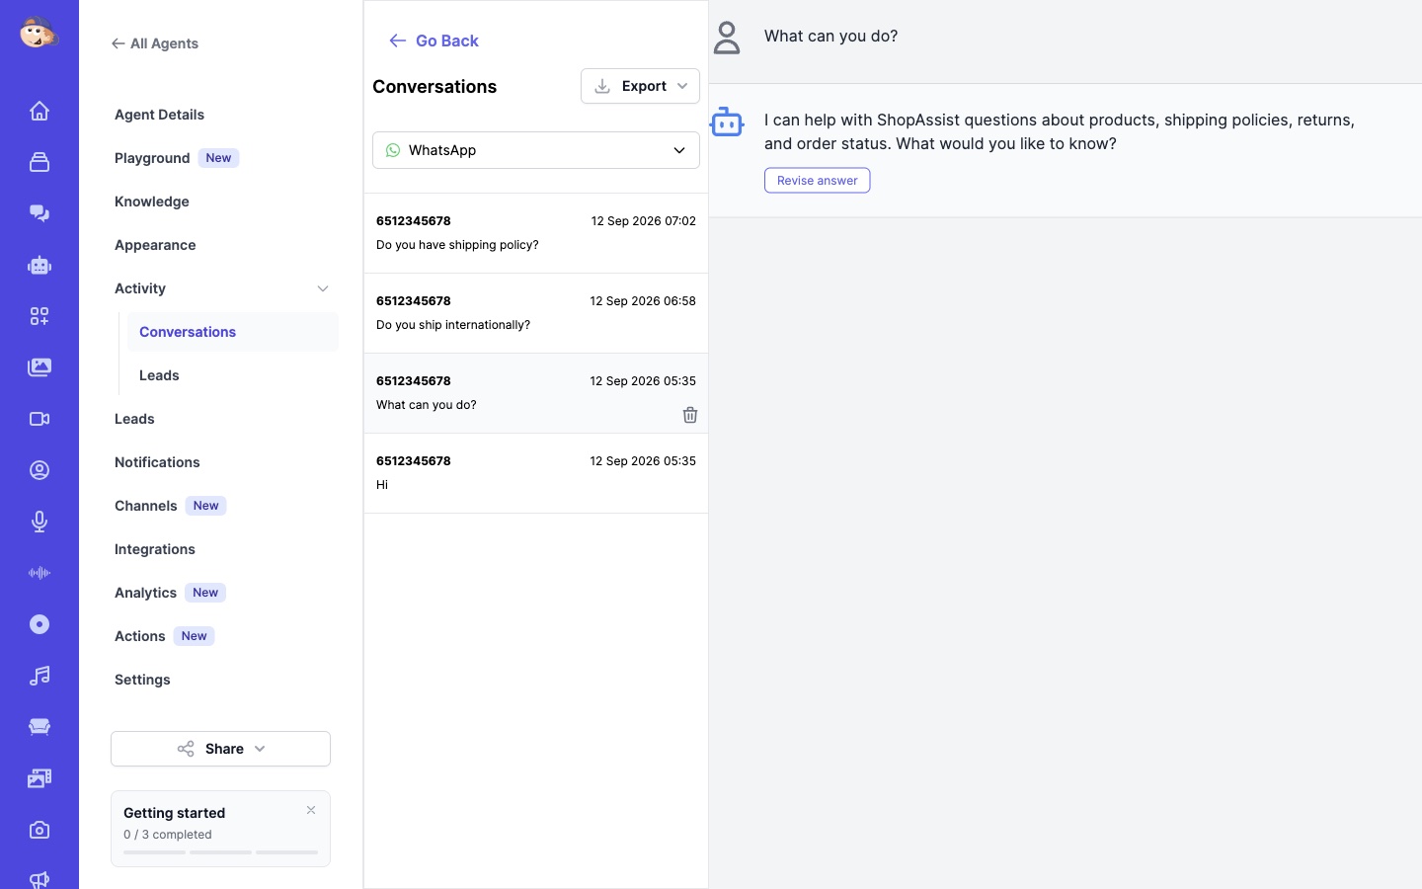Click the microphone sidebar icon
Viewport: 1422px width, 889px height.
39,522
